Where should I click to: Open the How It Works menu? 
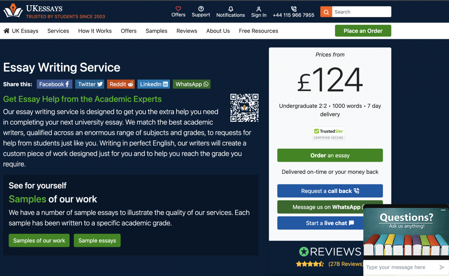pos(95,31)
